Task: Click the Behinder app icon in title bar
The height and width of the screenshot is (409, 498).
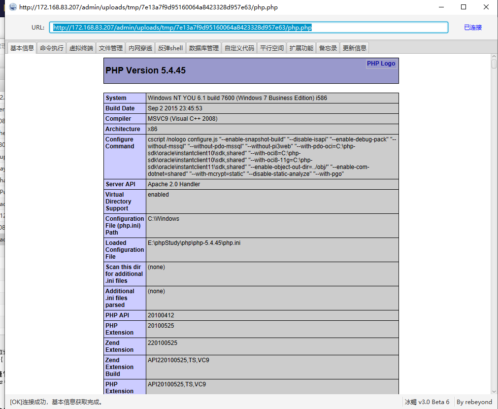Action: coord(13,7)
